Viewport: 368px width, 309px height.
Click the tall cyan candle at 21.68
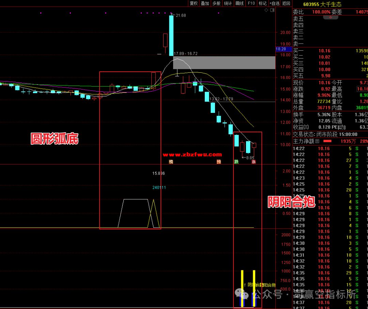[x=171, y=36]
